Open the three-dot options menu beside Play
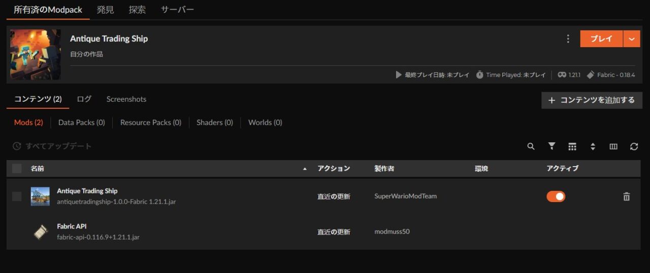The image size is (650, 273). pos(568,38)
